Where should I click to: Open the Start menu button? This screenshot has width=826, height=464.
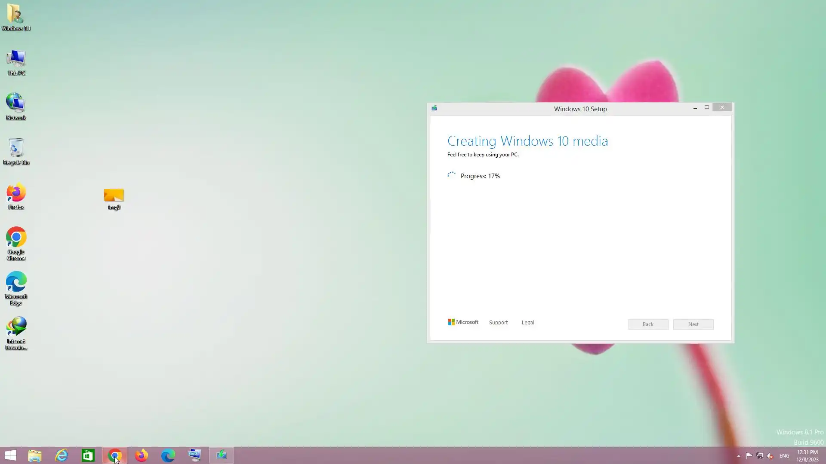(10, 455)
